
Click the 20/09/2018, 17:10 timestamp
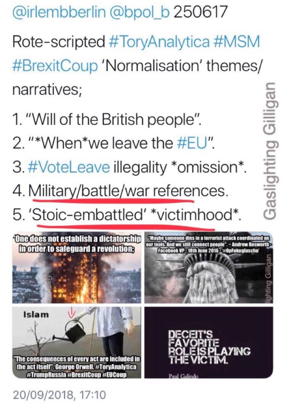(59, 395)
